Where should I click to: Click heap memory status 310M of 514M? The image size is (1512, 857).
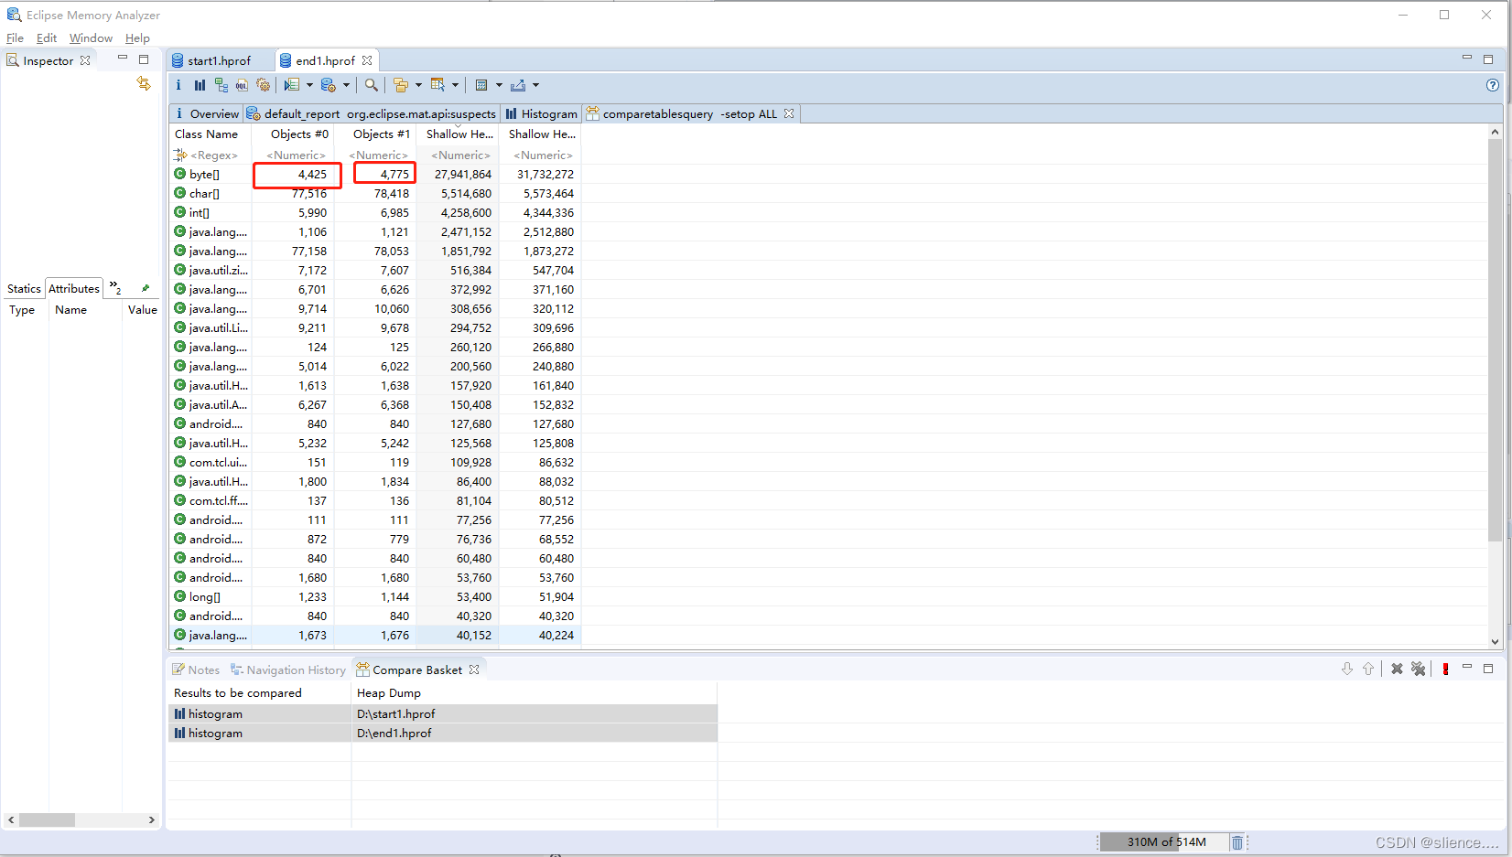1166,842
